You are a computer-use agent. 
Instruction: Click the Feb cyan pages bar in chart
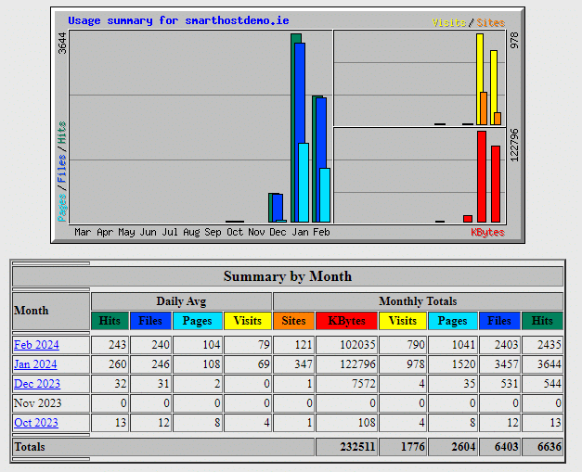(325, 196)
